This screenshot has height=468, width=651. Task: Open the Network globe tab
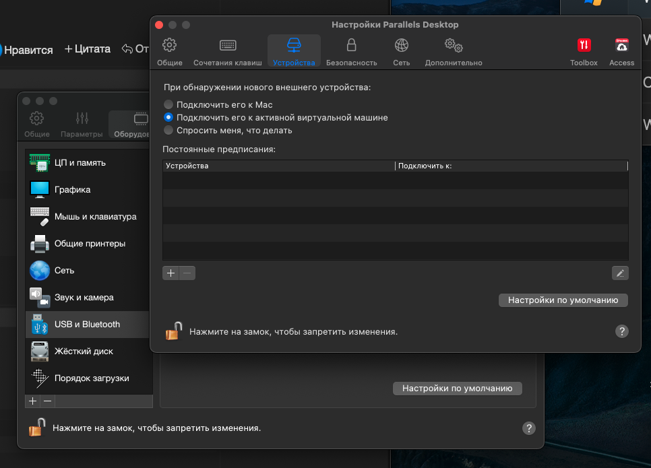coord(402,46)
